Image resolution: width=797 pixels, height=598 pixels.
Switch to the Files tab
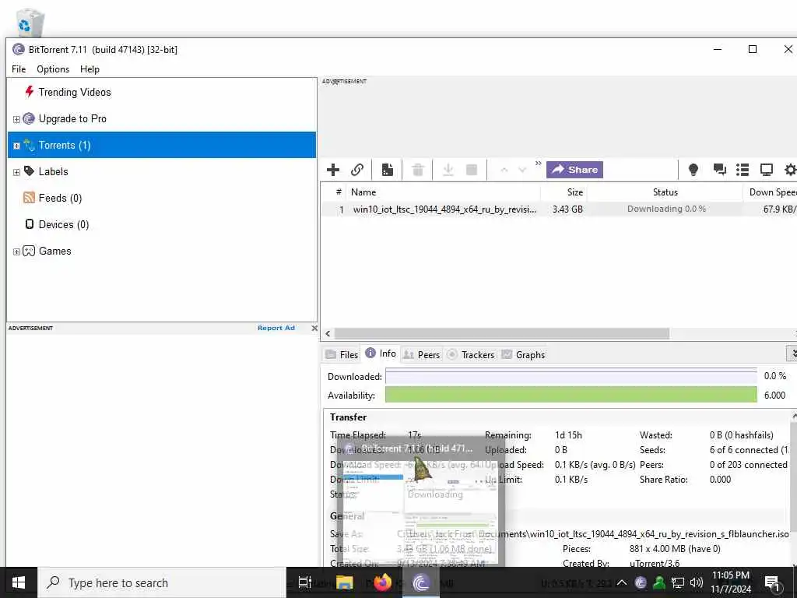(342, 354)
